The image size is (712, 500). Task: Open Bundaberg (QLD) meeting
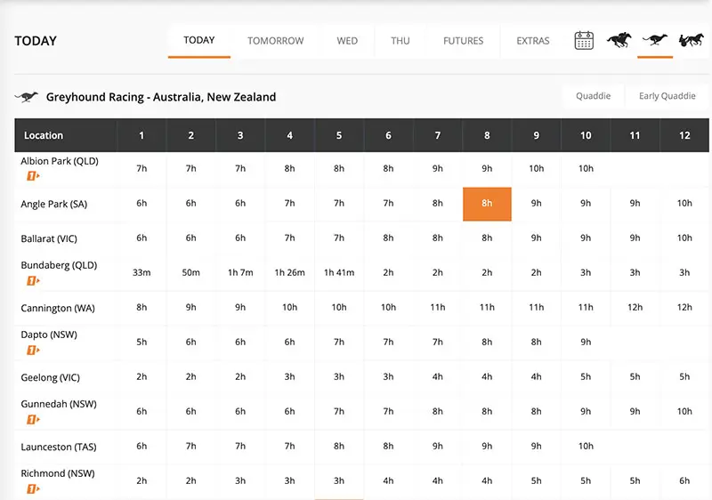(x=59, y=265)
